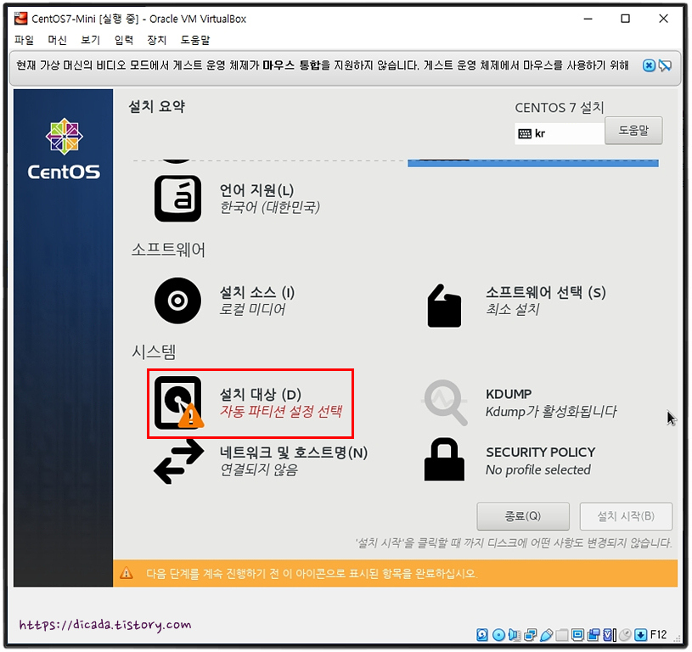Click the window corner grip near F12
The width and height of the screenshot is (692, 652).
point(676,638)
